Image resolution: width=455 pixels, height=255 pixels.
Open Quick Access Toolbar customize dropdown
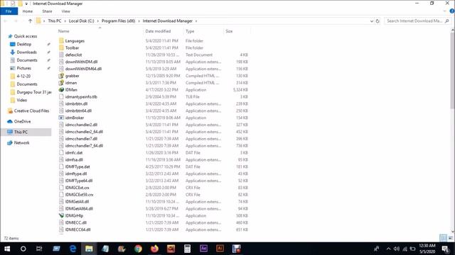click(26, 4)
